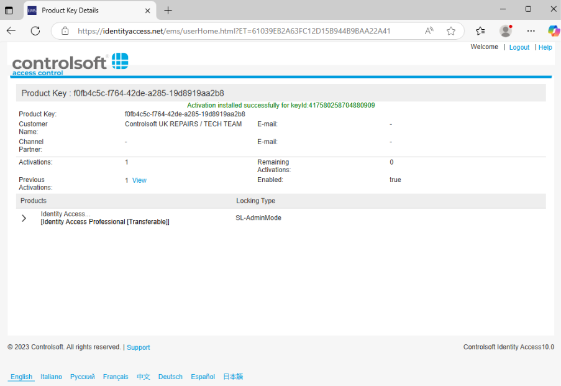
Task: Add this page to favorites star
Action: click(x=451, y=31)
